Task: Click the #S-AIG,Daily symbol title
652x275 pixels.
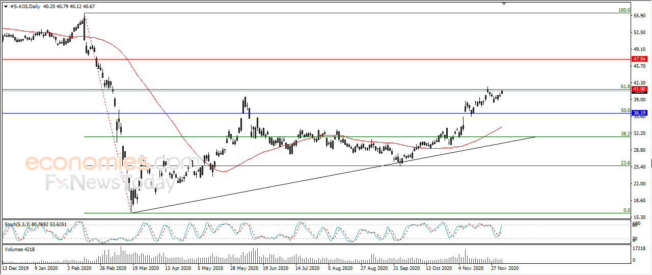Action: (25, 6)
